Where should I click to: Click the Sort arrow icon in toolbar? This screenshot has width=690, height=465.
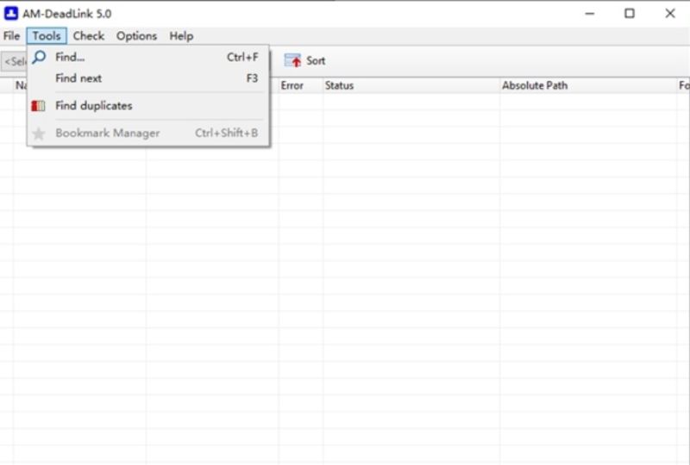point(292,60)
